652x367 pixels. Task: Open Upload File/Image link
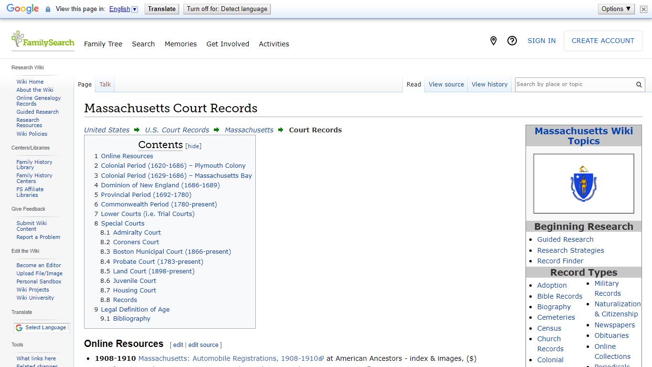tap(40, 273)
